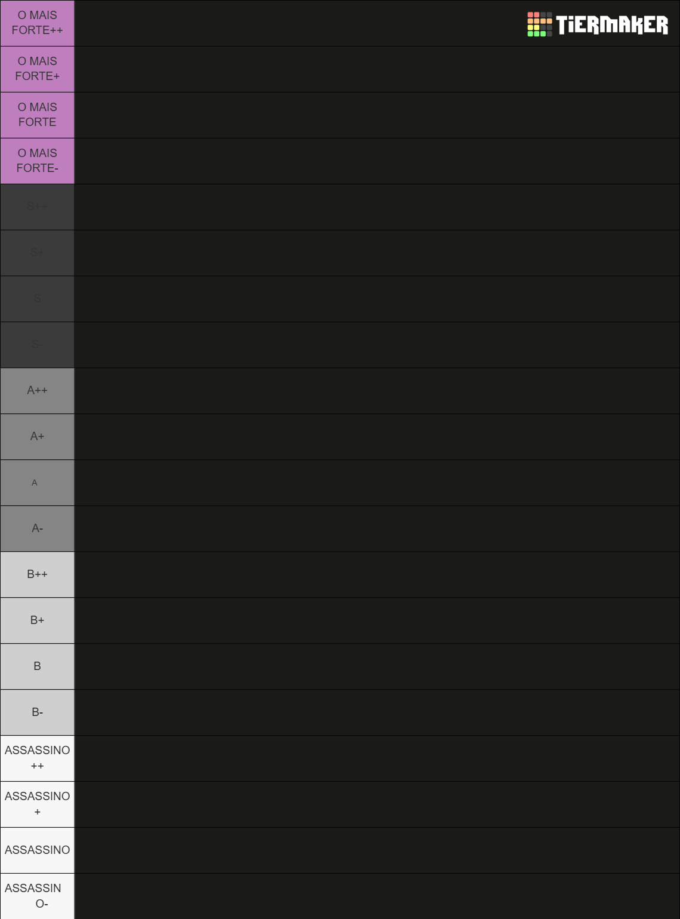Click the plain B tier label
The width and height of the screenshot is (680, 919).
pyautogui.click(x=37, y=667)
